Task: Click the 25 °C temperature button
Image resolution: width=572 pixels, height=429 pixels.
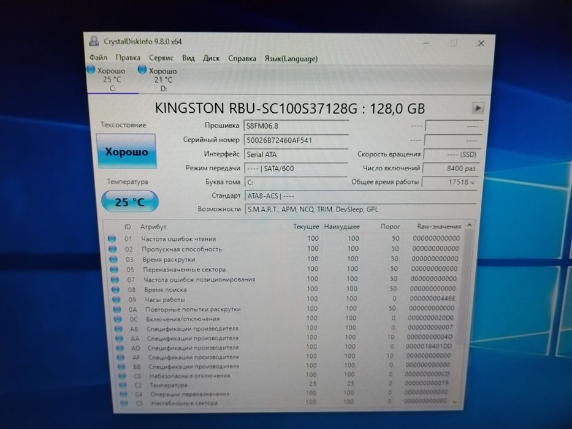Action: 130,202
